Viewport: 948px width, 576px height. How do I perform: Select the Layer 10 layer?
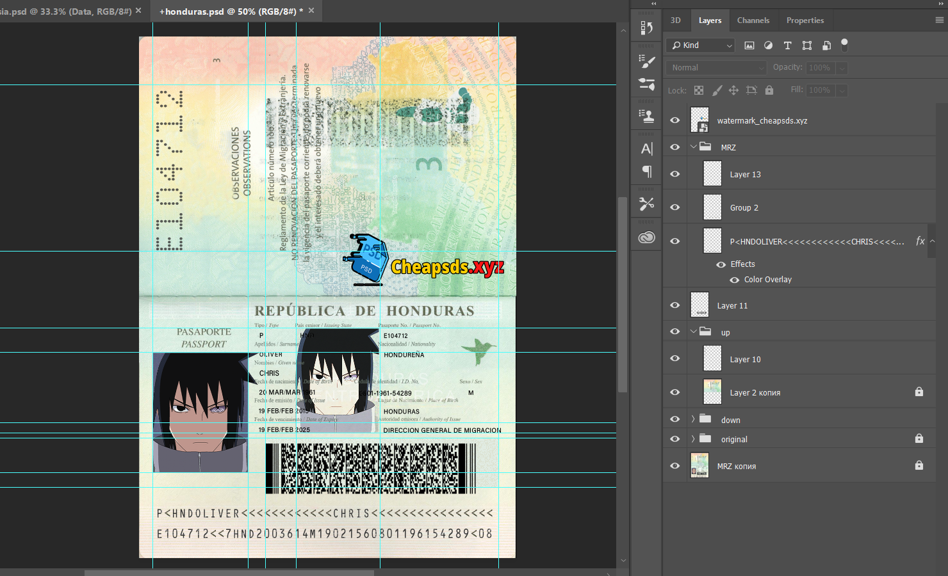[745, 359]
